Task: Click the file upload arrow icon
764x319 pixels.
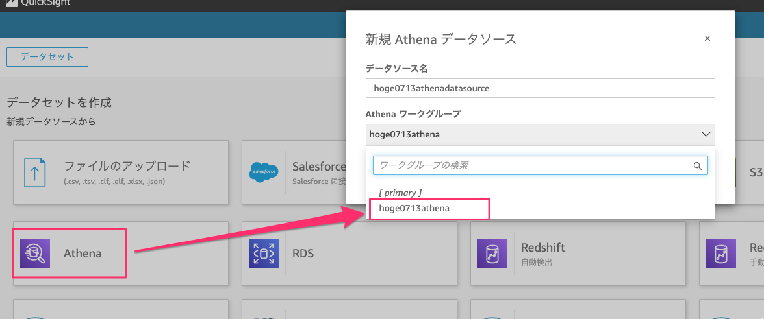Action: [35, 172]
